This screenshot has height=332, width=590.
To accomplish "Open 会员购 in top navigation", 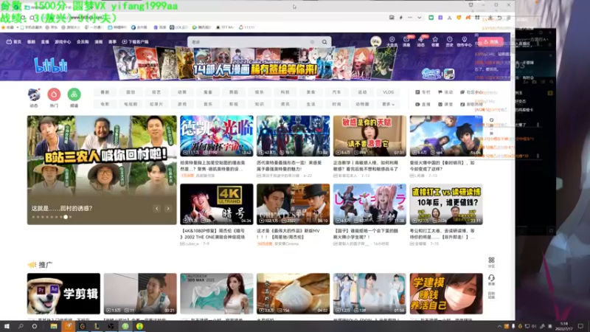I will pyautogui.click(x=83, y=42).
